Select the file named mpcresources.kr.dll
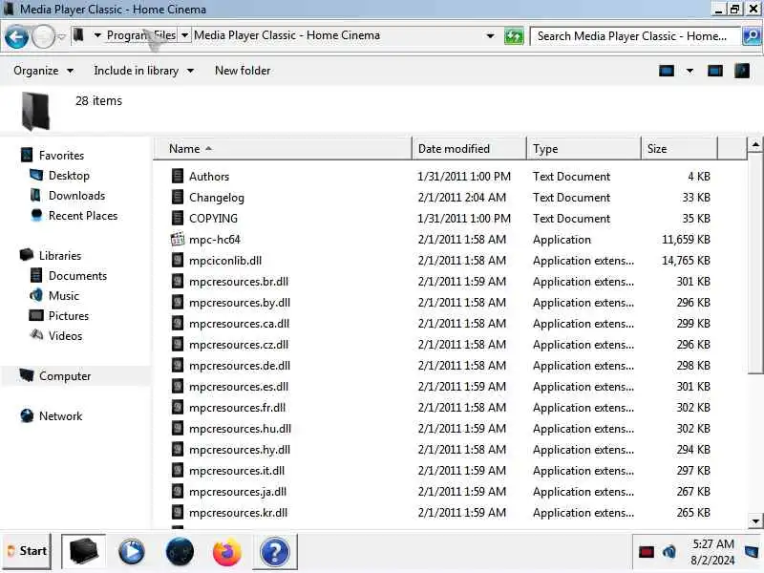This screenshot has height=573, width=764. 238,512
